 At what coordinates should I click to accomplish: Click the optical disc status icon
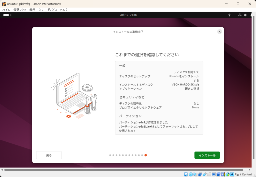coord(191,174)
